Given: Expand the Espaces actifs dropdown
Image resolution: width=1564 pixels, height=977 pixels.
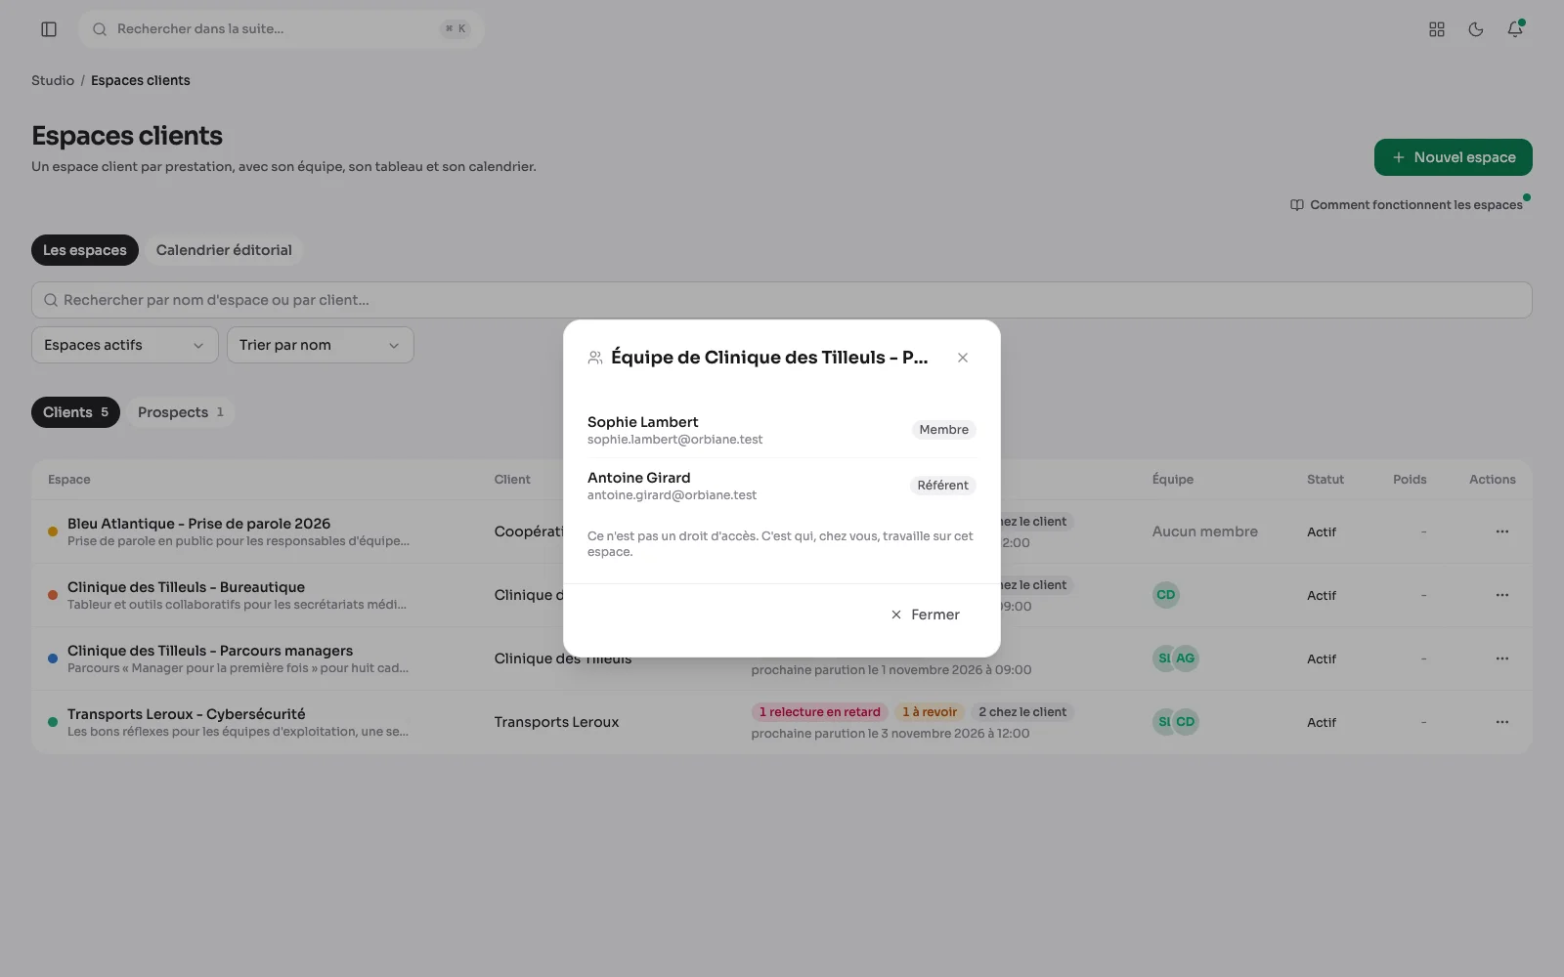Looking at the screenshot, I should tap(125, 345).
